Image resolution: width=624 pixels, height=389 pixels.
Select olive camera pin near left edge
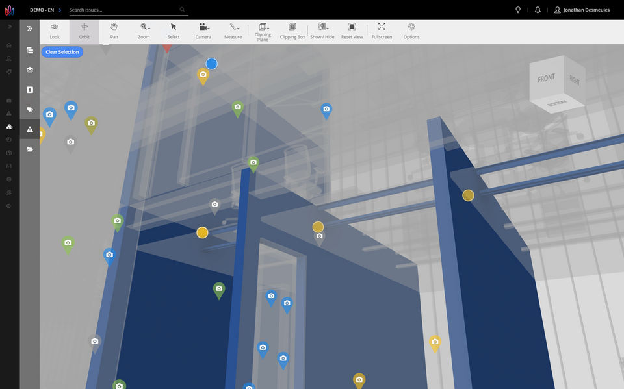point(91,125)
